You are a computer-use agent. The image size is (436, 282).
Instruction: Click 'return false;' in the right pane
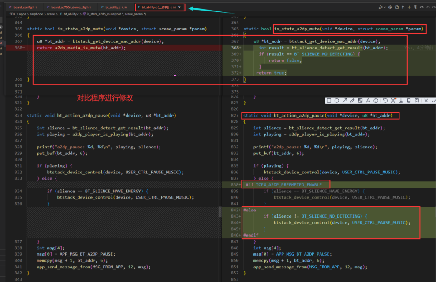coord(285,60)
